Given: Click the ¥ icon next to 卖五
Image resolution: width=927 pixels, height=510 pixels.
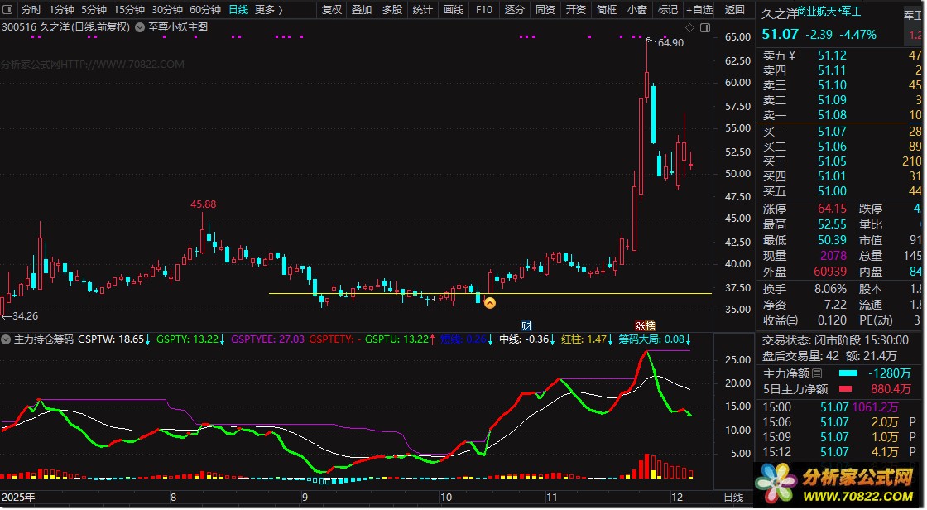Looking at the screenshot, I should (792, 55).
